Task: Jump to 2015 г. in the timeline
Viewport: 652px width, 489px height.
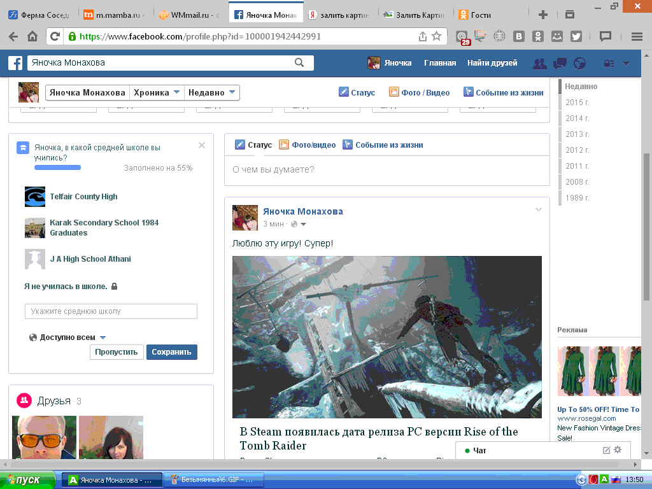Action: click(x=577, y=103)
